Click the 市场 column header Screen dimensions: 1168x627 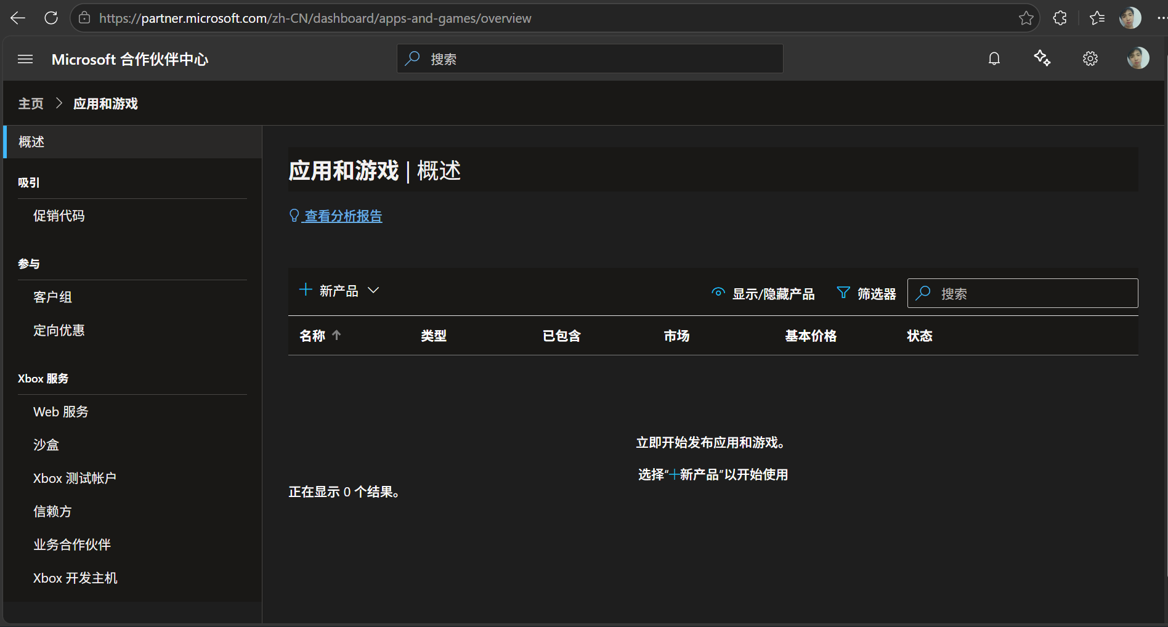pyautogui.click(x=676, y=336)
